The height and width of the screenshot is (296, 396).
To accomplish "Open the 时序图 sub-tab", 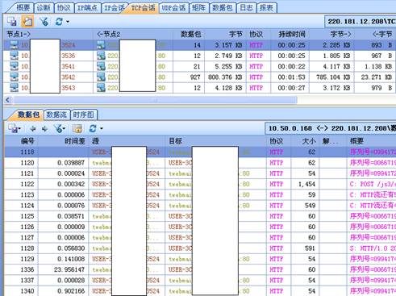I will 84,115.
